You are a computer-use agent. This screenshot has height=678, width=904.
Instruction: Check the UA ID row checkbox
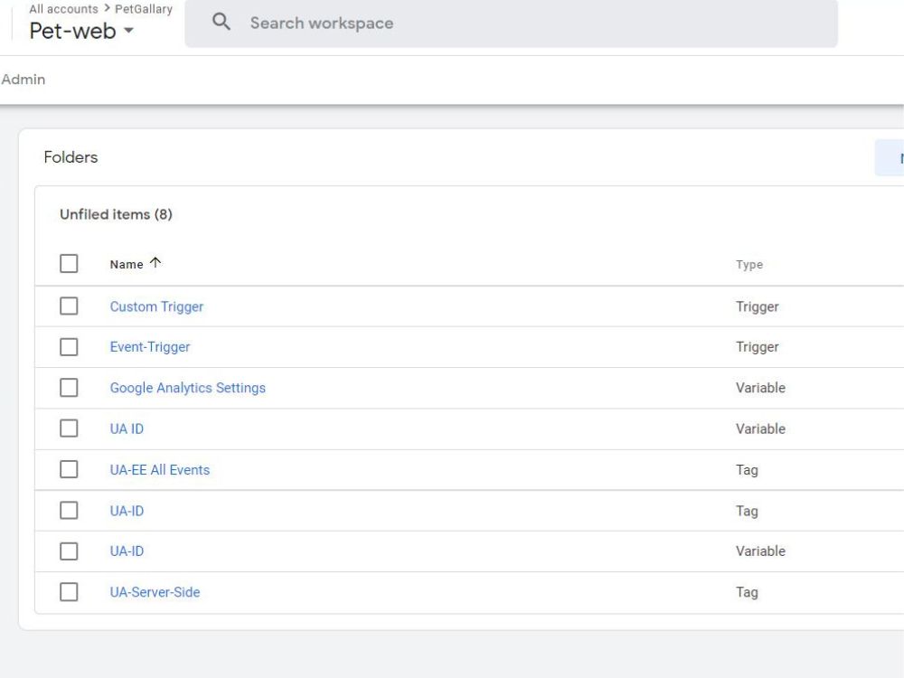point(69,428)
